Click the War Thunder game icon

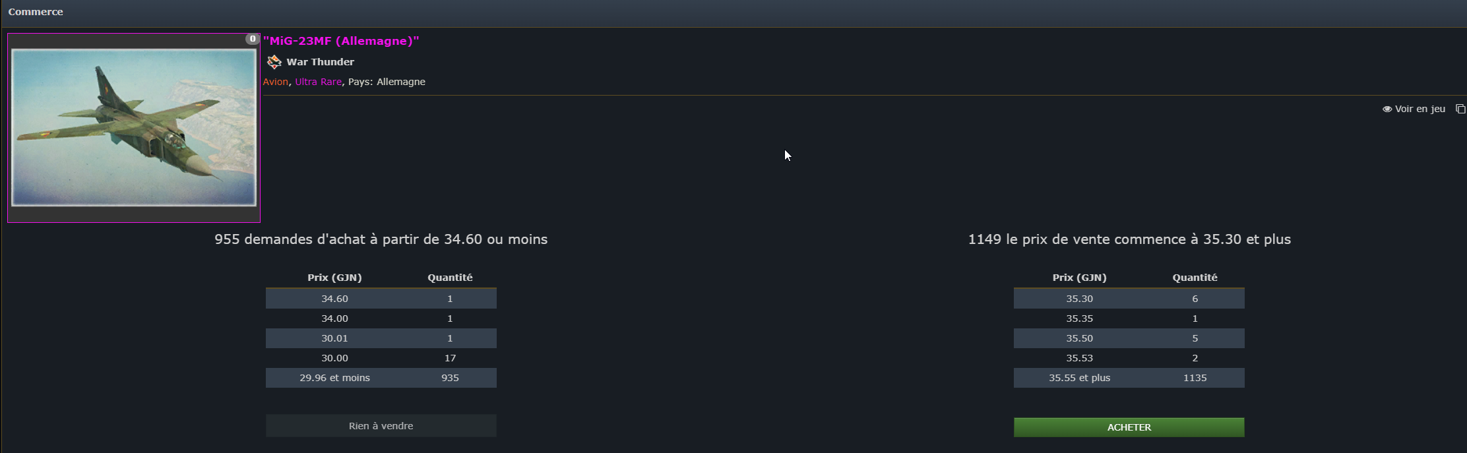273,61
